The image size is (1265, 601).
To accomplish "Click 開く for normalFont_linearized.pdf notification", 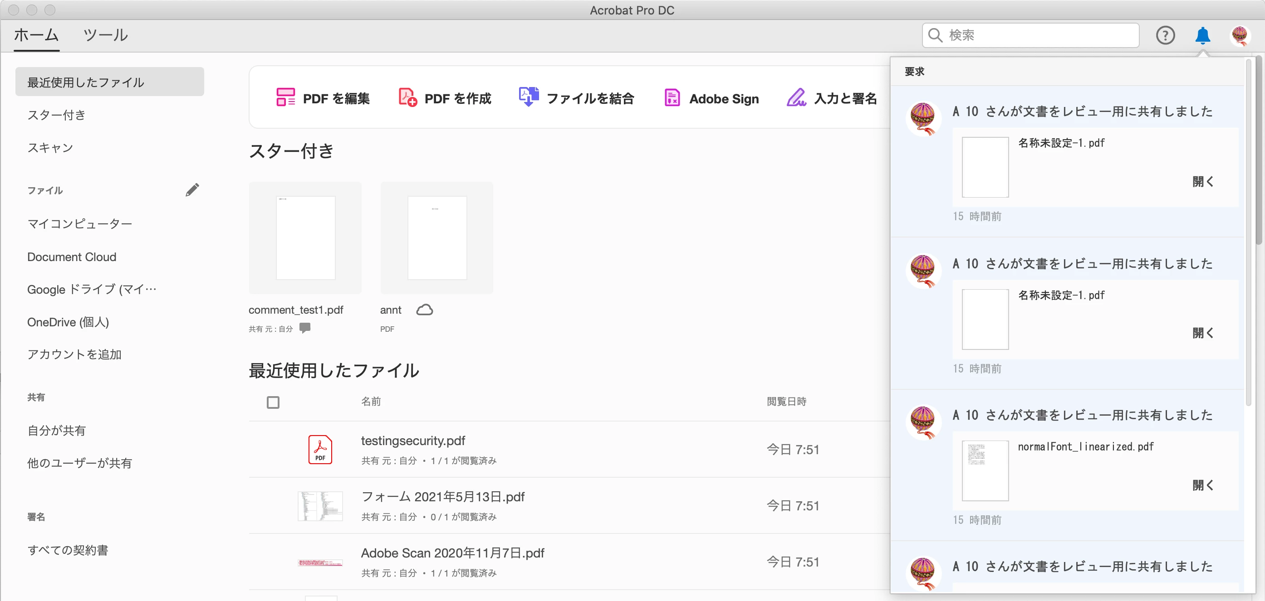I will pos(1203,485).
